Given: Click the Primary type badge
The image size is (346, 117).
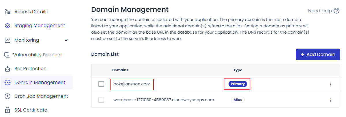Looking at the screenshot, I should [237, 84].
